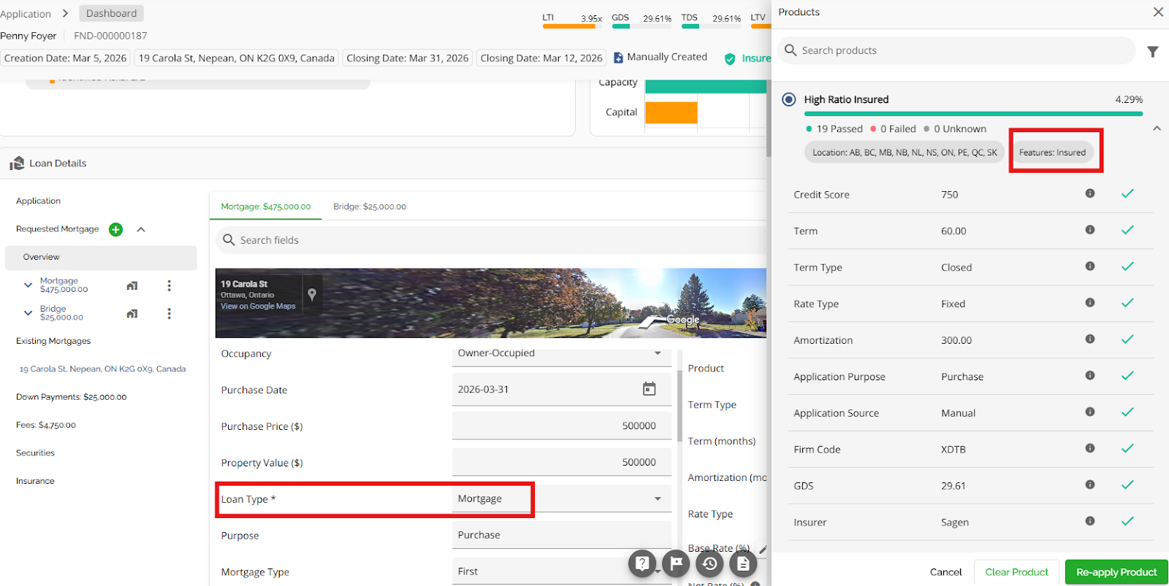Collapse the High Ratio Insured product details
The width and height of the screenshot is (1169, 586).
(x=1157, y=128)
